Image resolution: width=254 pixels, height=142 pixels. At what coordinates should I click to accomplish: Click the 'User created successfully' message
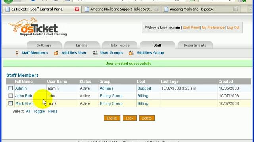coord(128,64)
